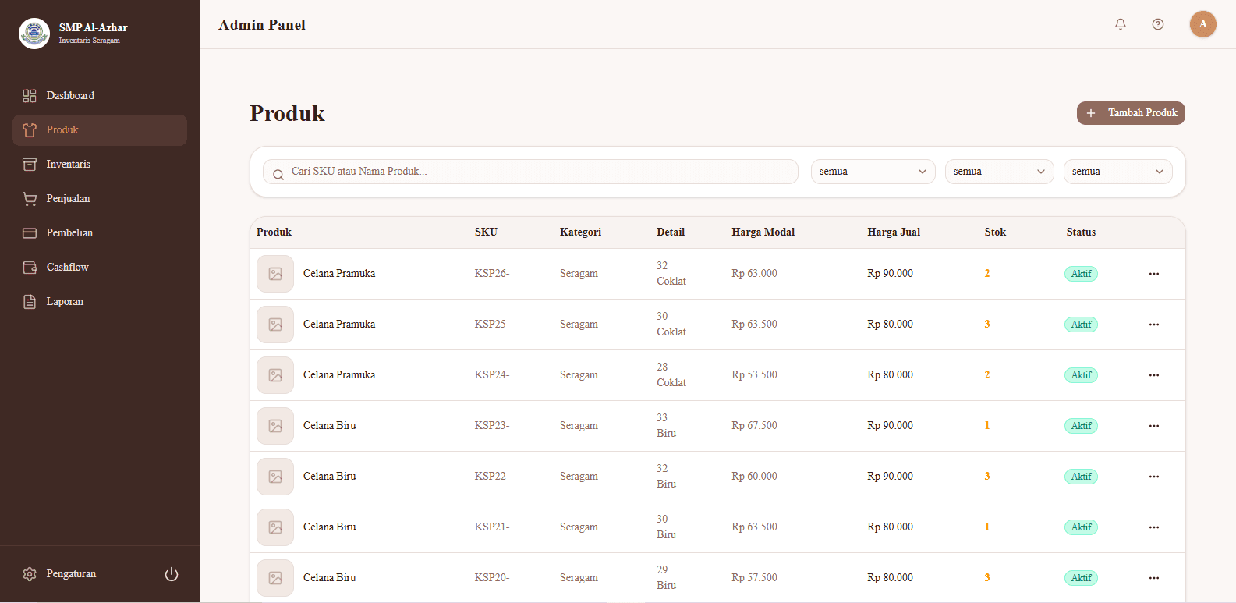Navigate to Pembelian in sidebar
The image size is (1236, 603).
(100, 233)
